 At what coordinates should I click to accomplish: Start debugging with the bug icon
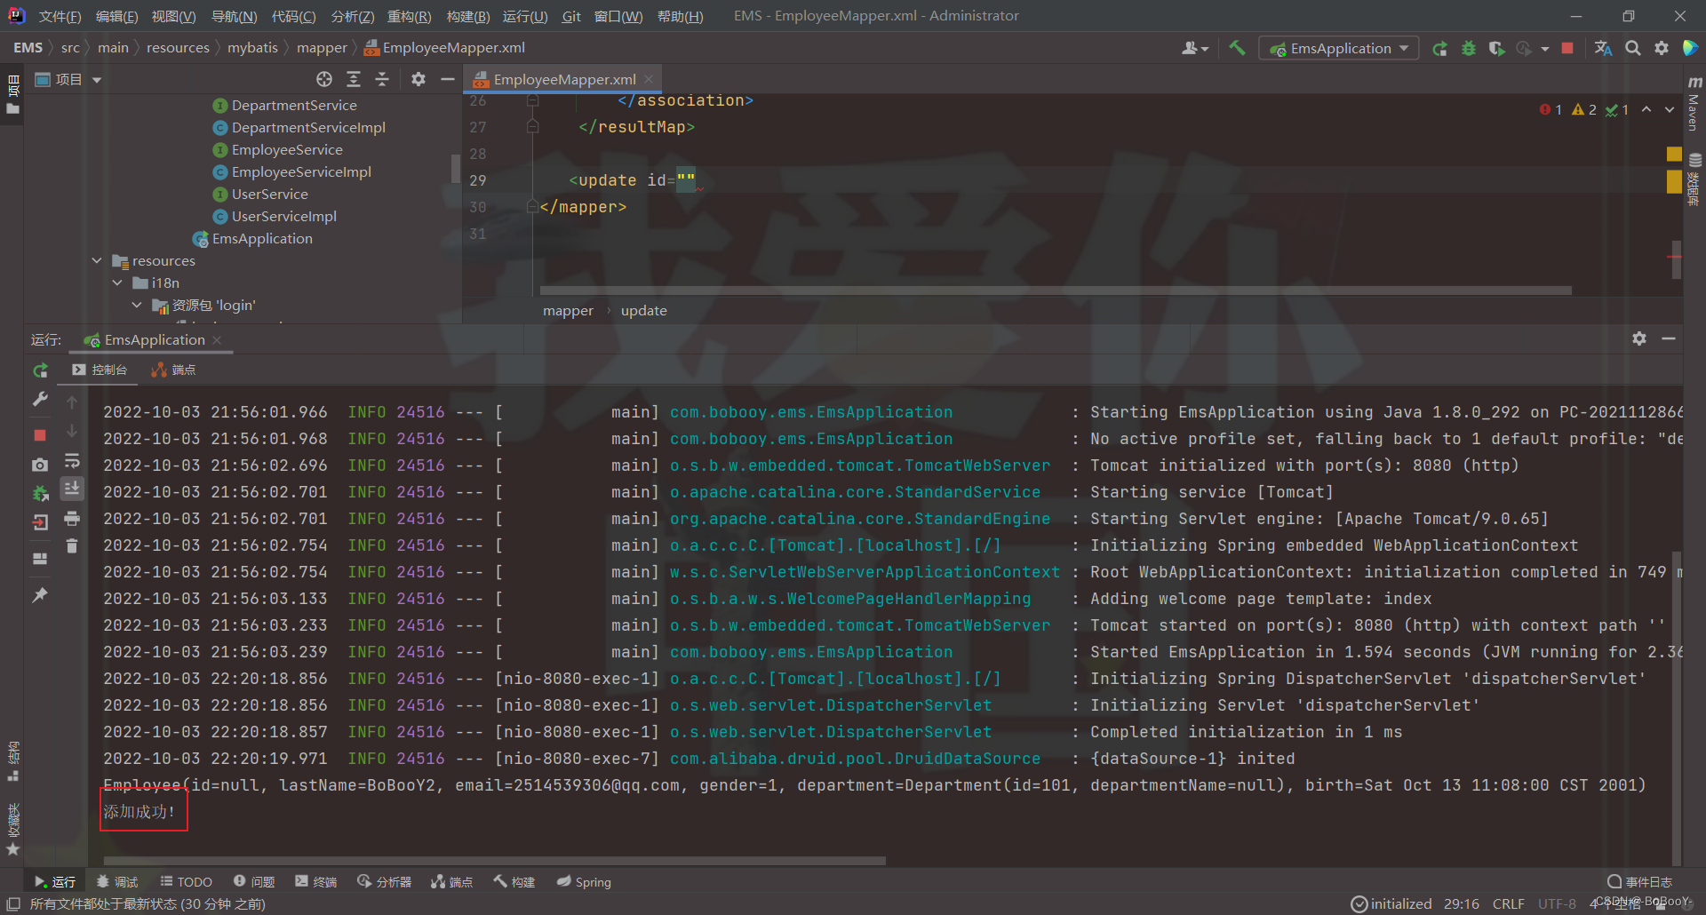1469,48
